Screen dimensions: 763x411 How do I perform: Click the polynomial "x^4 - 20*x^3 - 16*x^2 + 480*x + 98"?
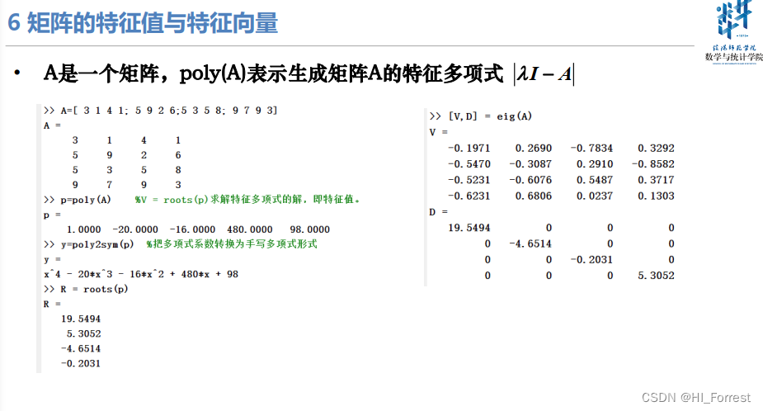[x=141, y=274]
